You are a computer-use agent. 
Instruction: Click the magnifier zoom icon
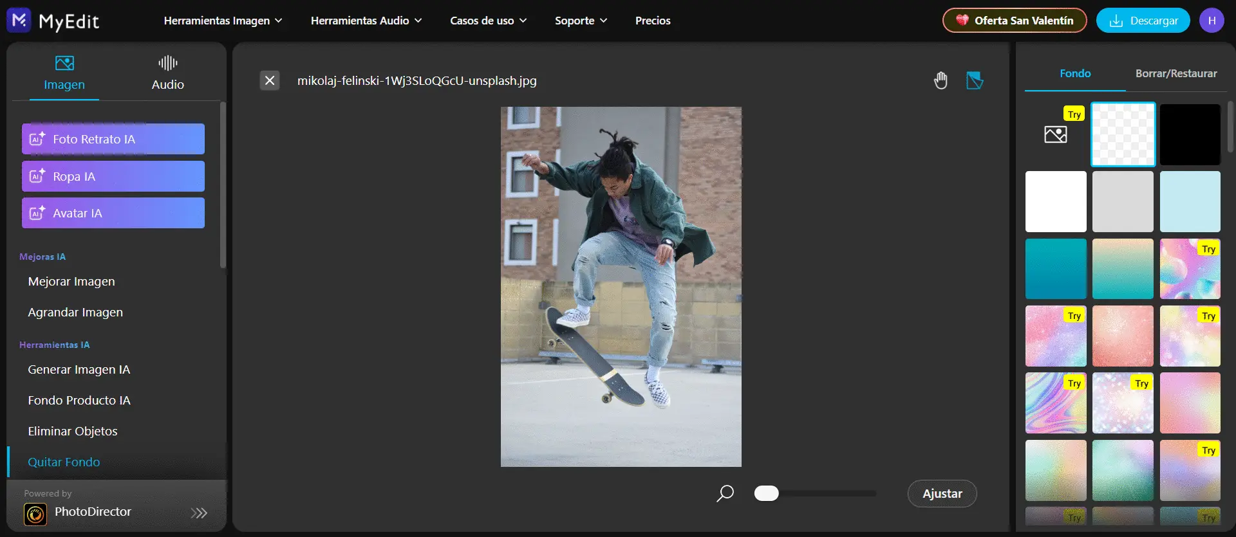tap(726, 493)
